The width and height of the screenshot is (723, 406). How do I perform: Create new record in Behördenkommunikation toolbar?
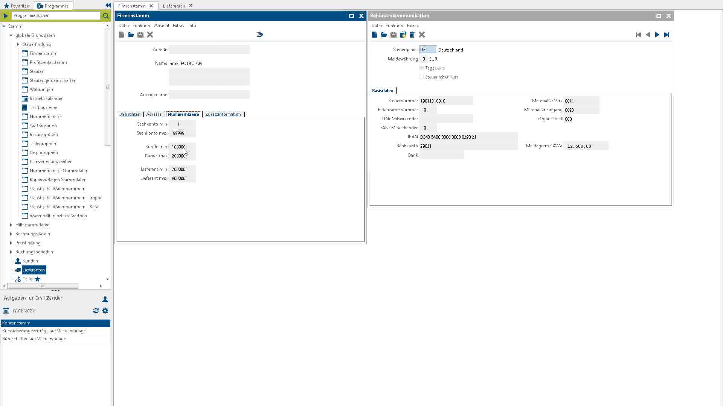[x=374, y=35]
